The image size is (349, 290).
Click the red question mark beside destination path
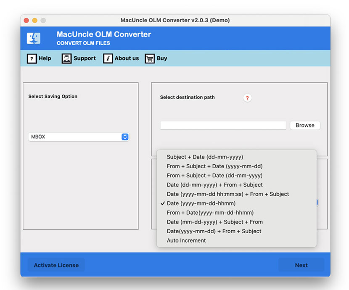point(247,98)
